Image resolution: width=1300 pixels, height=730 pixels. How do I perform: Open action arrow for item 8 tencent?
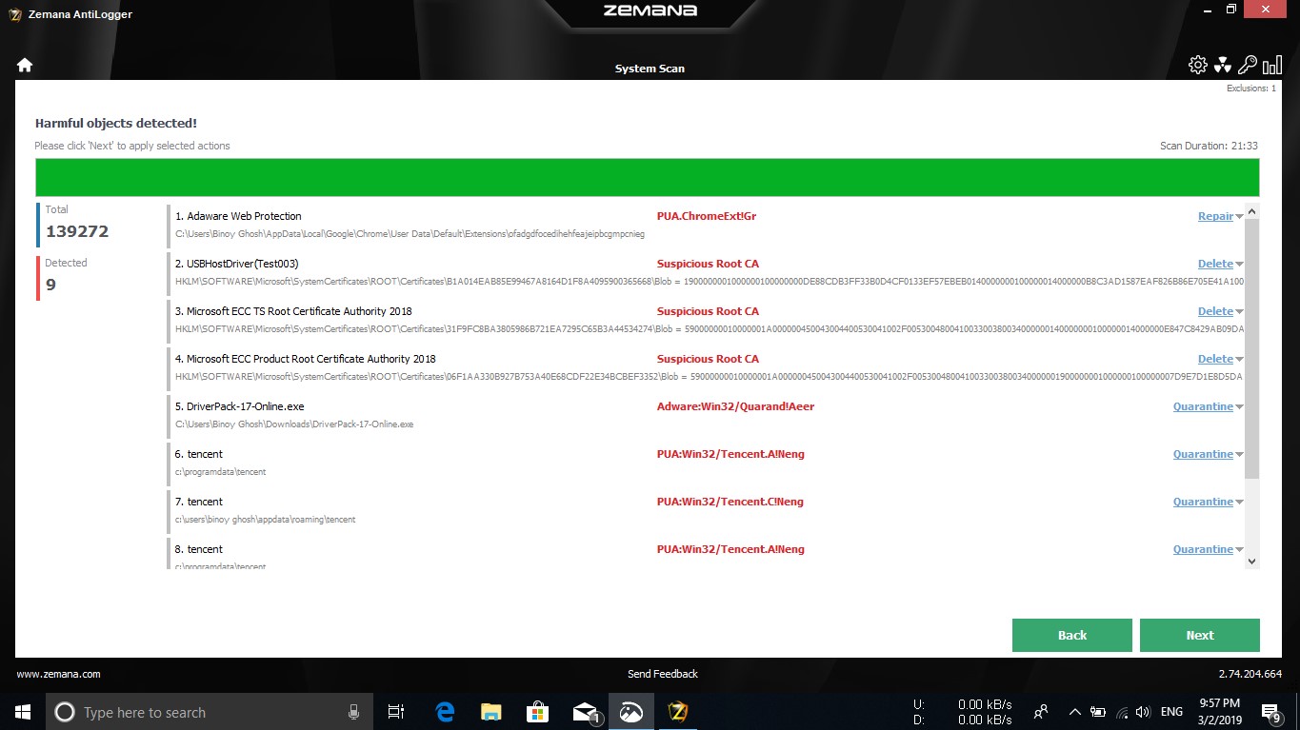[x=1240, y=550]
